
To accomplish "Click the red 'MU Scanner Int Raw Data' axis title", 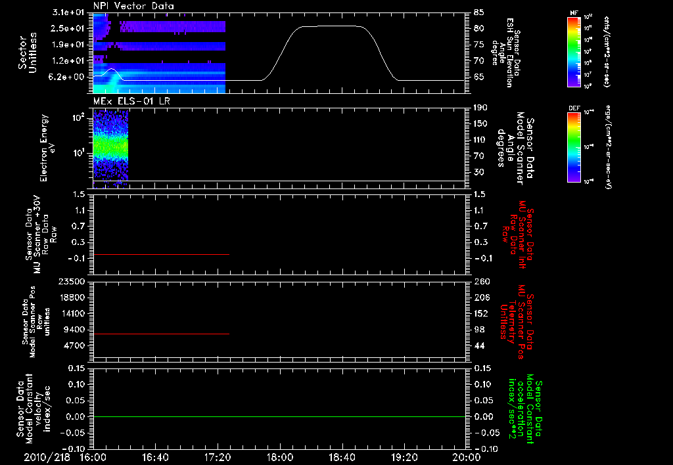I will [518, 234].
